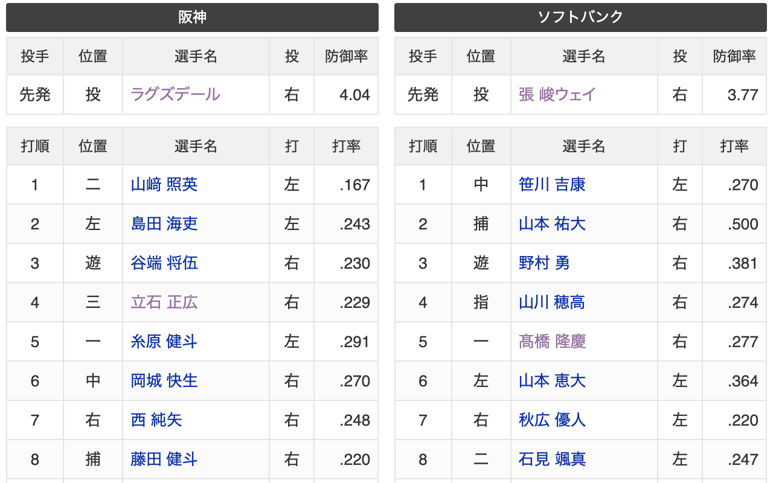Open catcher 山本 祐大 profile
Screen dimensions: 773x483
(552, 224)
